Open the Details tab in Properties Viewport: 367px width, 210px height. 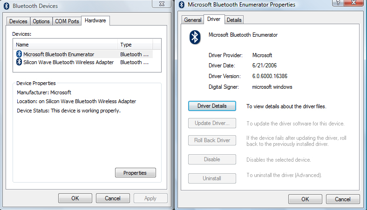click(x=234, y=20)
